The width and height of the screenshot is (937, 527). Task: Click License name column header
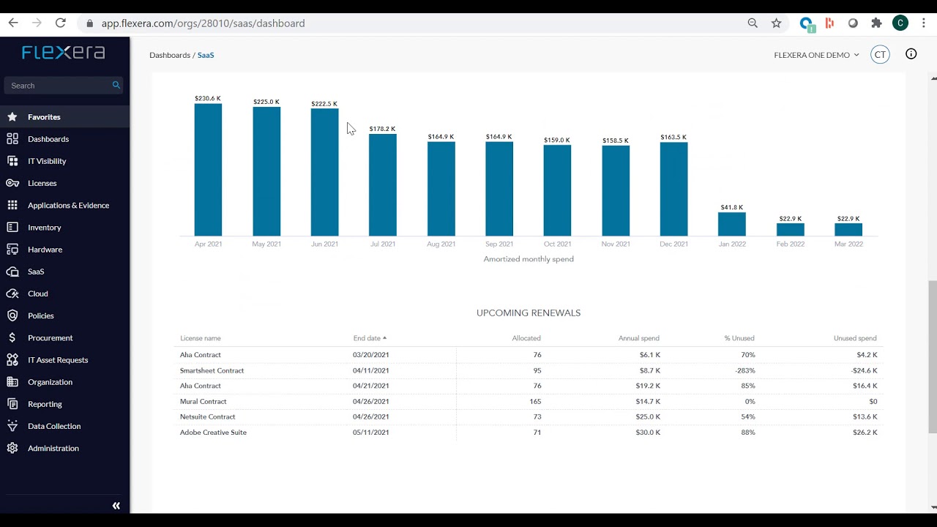pyautogui.click(x=201, y=338)
